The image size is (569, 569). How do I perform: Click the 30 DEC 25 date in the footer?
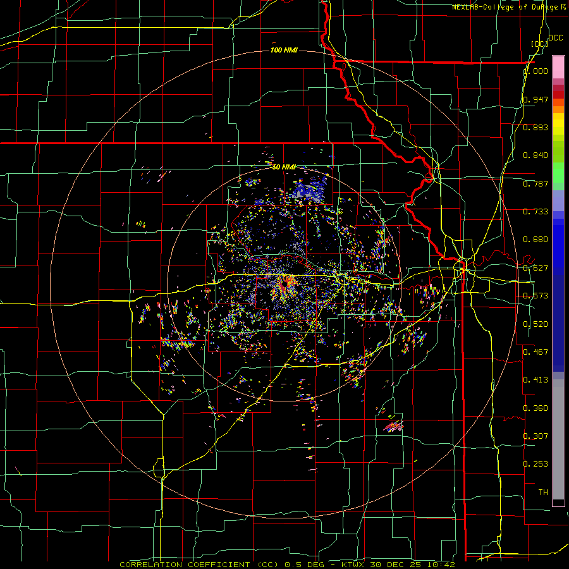(395, 565)
